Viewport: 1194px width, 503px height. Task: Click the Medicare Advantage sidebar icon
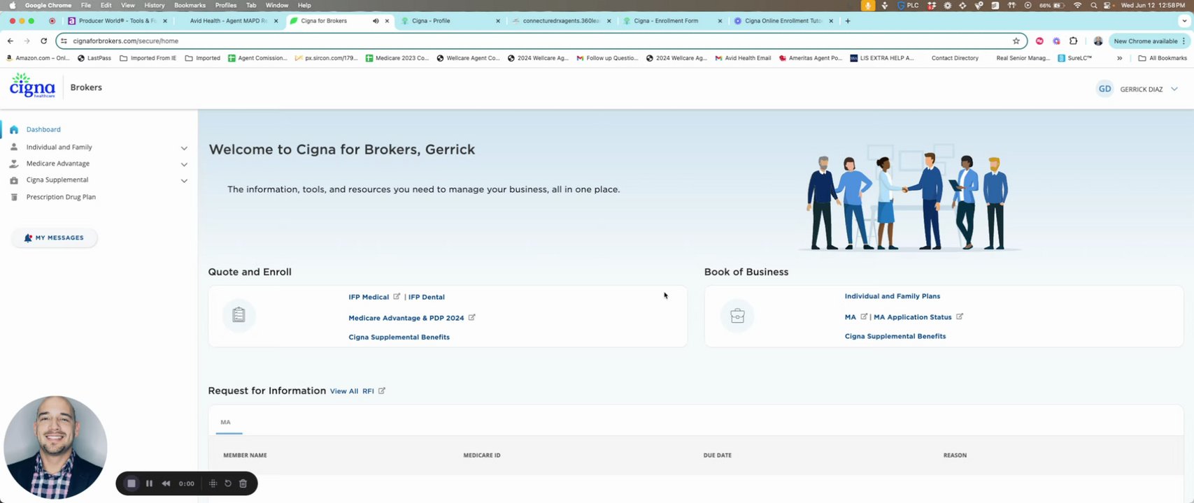click(x=13, y=163)
